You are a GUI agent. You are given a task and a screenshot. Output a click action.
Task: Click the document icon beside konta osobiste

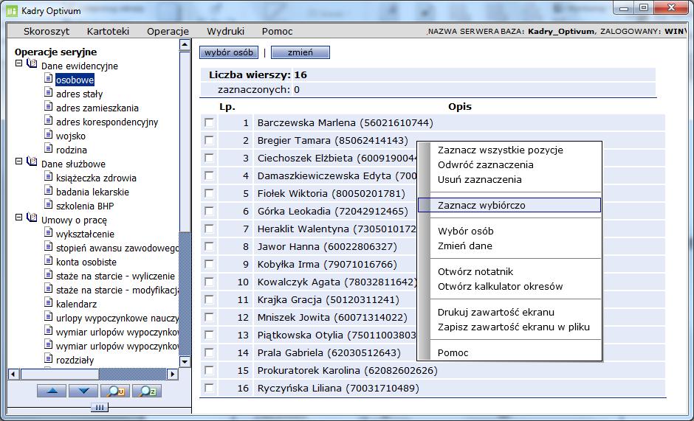[x=49, y=260]
